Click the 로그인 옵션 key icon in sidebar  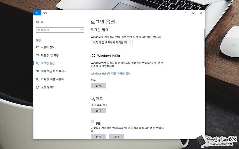coord(37,63)
